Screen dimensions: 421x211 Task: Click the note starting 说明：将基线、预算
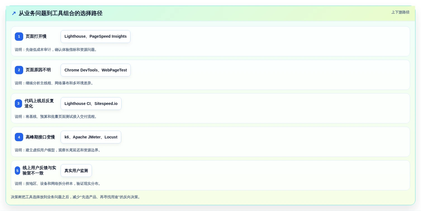[56, 117]
